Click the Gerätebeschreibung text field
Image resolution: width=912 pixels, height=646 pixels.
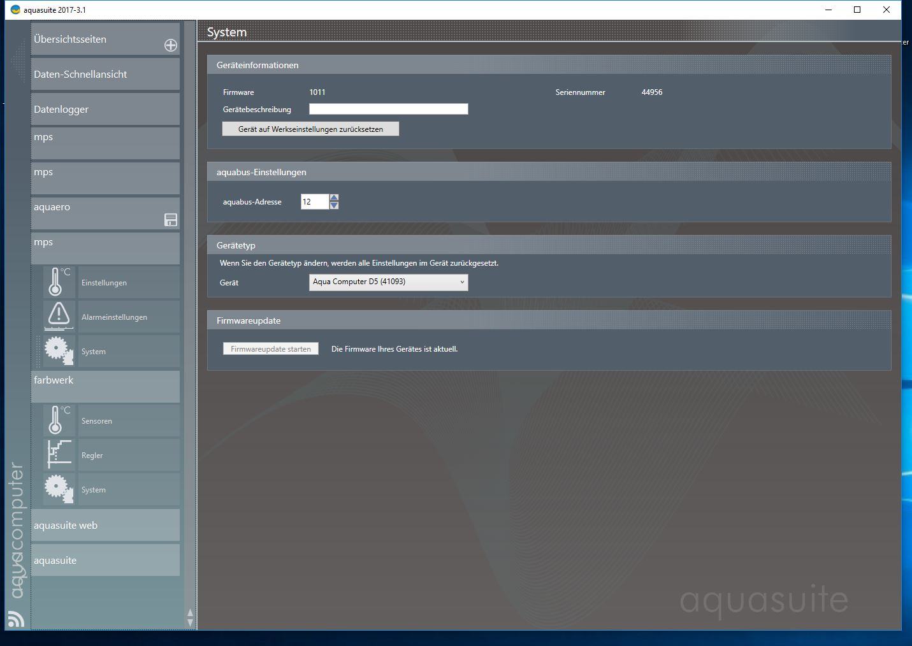pyautogui.click(x=388, y=109)
